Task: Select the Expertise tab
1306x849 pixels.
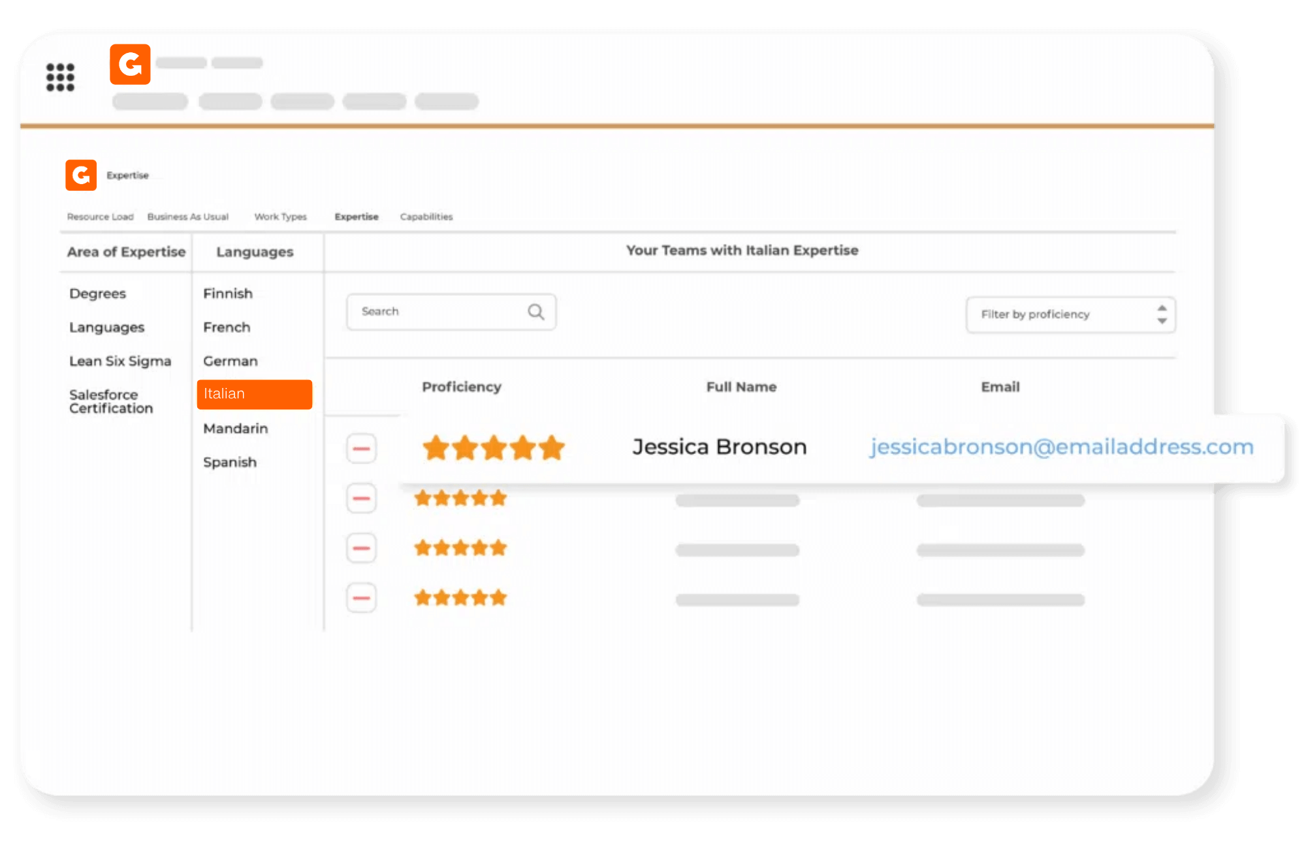Action: tap(357, 217)
